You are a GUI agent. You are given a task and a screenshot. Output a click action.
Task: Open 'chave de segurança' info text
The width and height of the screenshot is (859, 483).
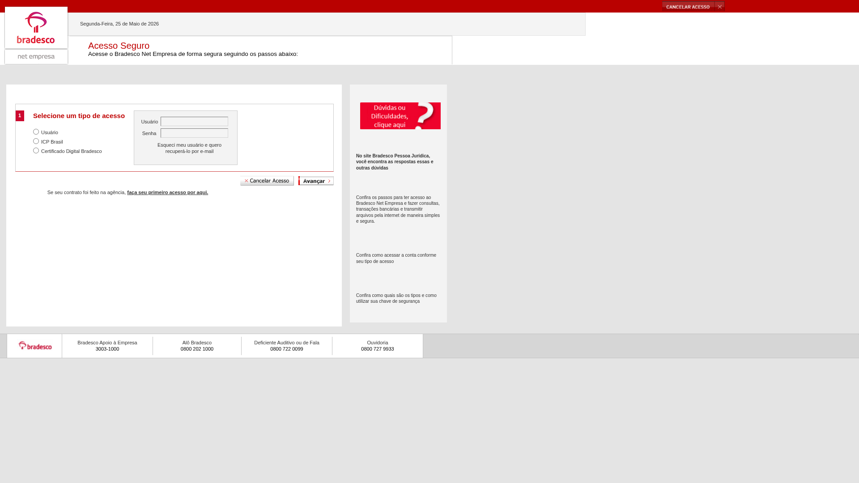[396, 298]
